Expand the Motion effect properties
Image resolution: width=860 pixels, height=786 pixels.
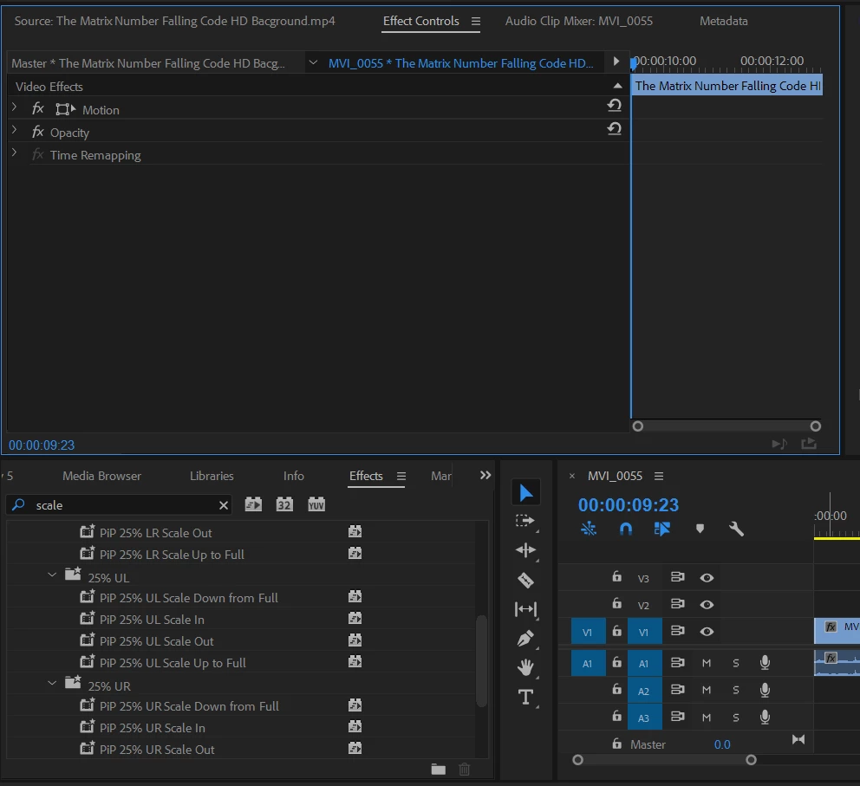[x=14, y=107]
